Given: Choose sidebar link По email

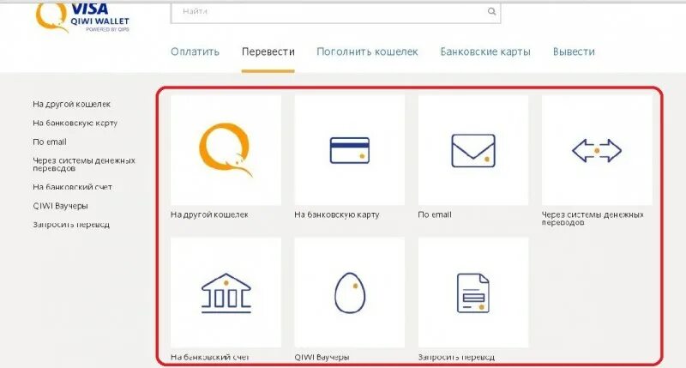Looking at the screenshot, I should click(x=50, y=142).
